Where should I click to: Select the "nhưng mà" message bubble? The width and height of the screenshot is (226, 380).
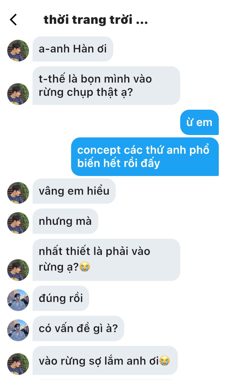tap(65, 221)
